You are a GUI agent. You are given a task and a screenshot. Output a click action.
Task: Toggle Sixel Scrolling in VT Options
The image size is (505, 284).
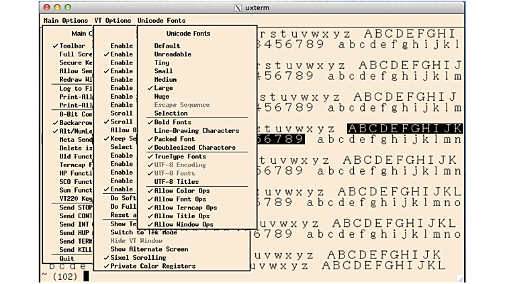138,258
